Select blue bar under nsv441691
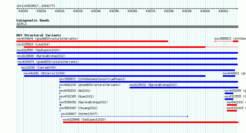The width and height of the screenshot is (246, 133). point(115,76)
